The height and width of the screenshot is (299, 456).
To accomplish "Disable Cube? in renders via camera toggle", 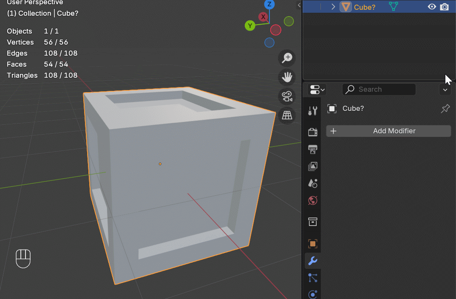I will tap(445, 7).
